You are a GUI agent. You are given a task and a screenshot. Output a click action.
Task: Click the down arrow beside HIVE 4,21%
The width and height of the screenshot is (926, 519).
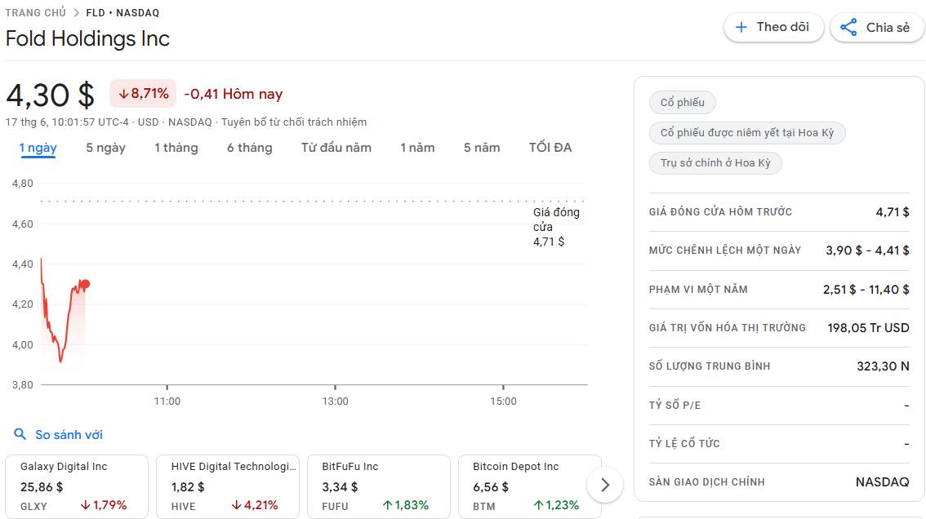(x=237, y=505)
